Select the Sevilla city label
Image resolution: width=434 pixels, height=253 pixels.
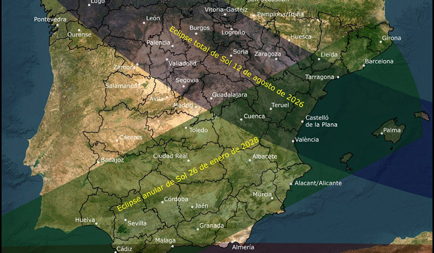(x=137, y=223)
